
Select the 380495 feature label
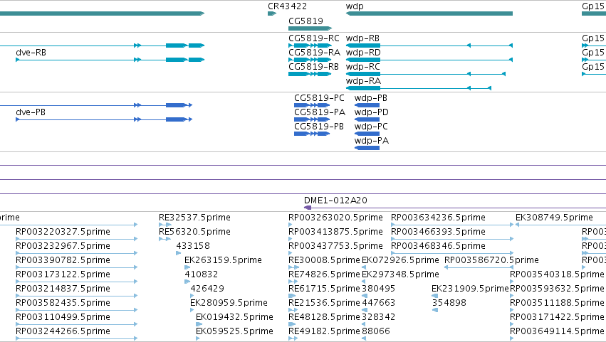(378, 289)
